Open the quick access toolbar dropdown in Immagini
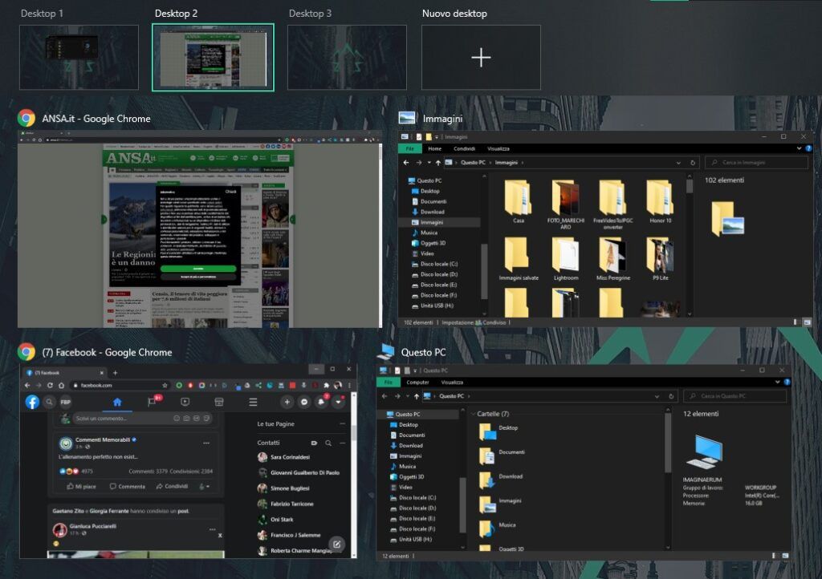The width and height of the screenshot is (822, 579). pyautogui.click(x=437, y=137)
